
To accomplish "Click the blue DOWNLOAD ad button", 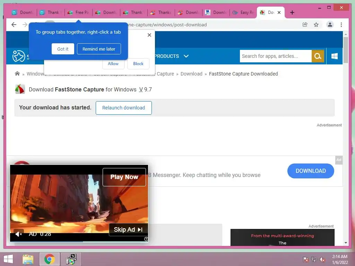I will click(311, 171).
